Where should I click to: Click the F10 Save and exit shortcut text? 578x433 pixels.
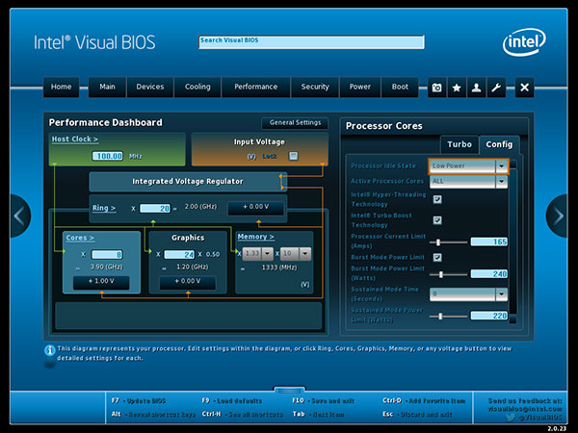[x=324, y=400]
